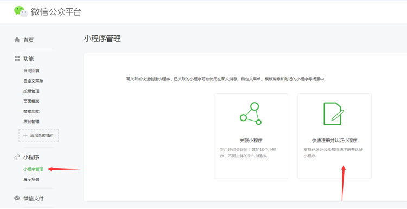Screen dimensions: 407x209
Task: Go to 原创管理
Action: pyautogui.click(x=31, y=122)
